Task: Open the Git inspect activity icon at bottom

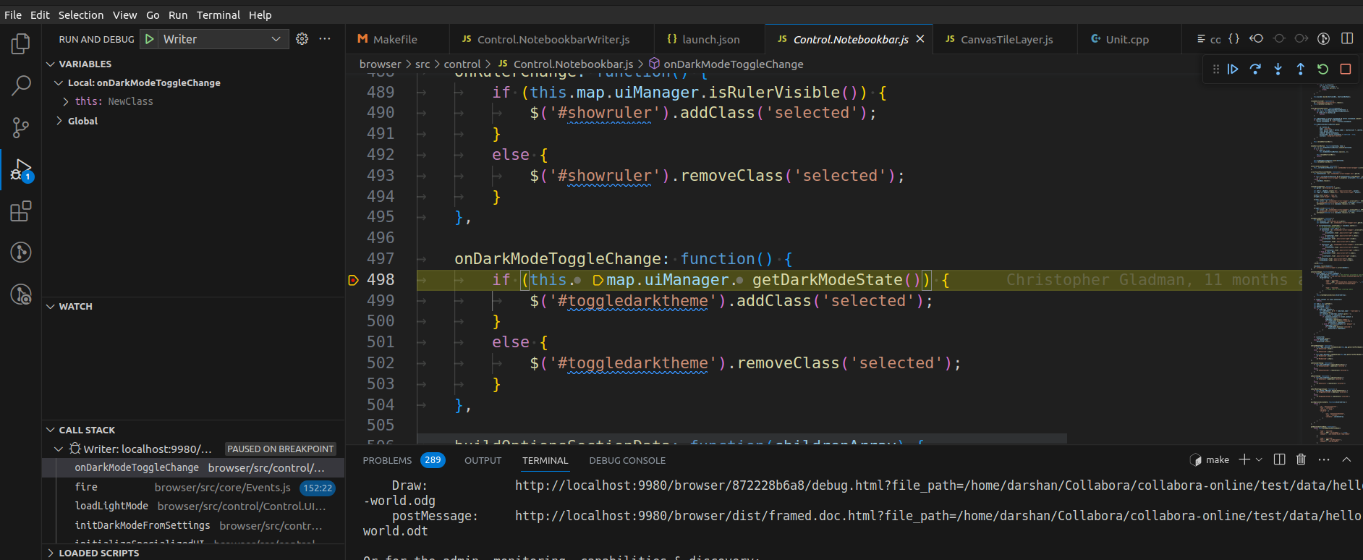Action: pos(21,294)
